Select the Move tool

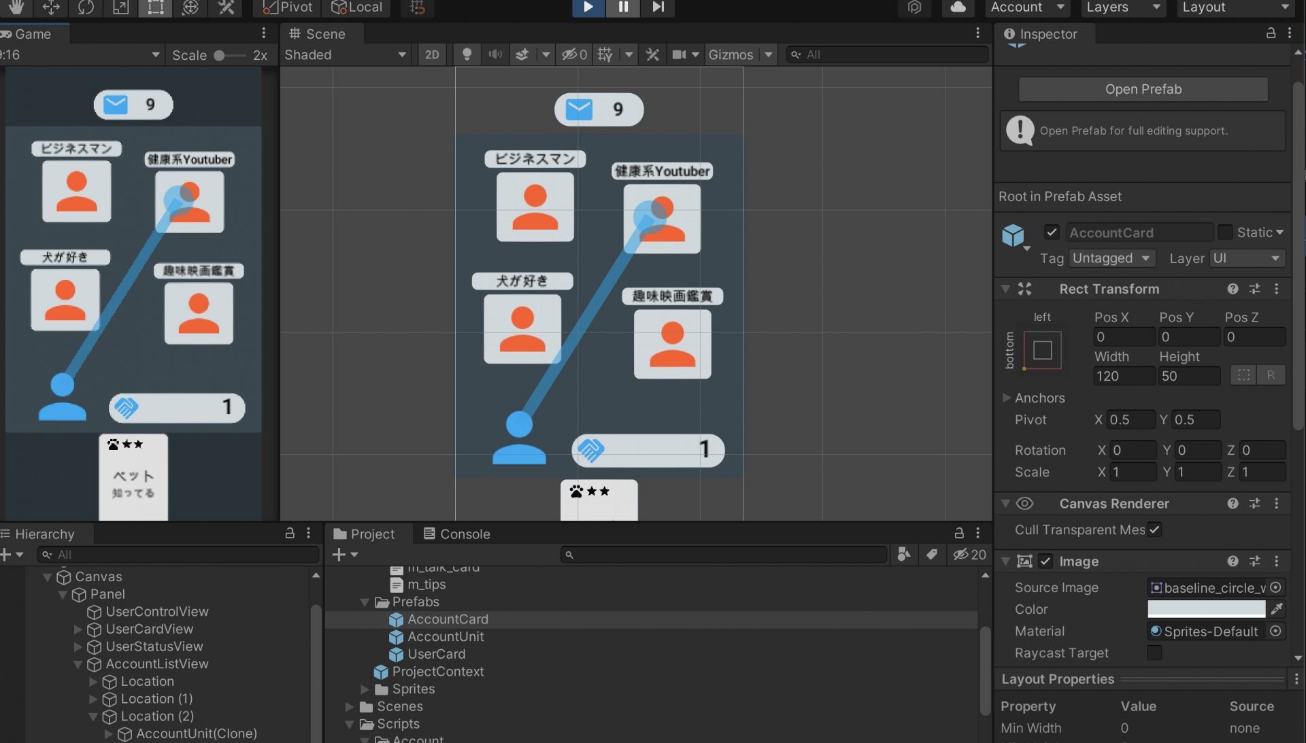(x=51, y=7)
